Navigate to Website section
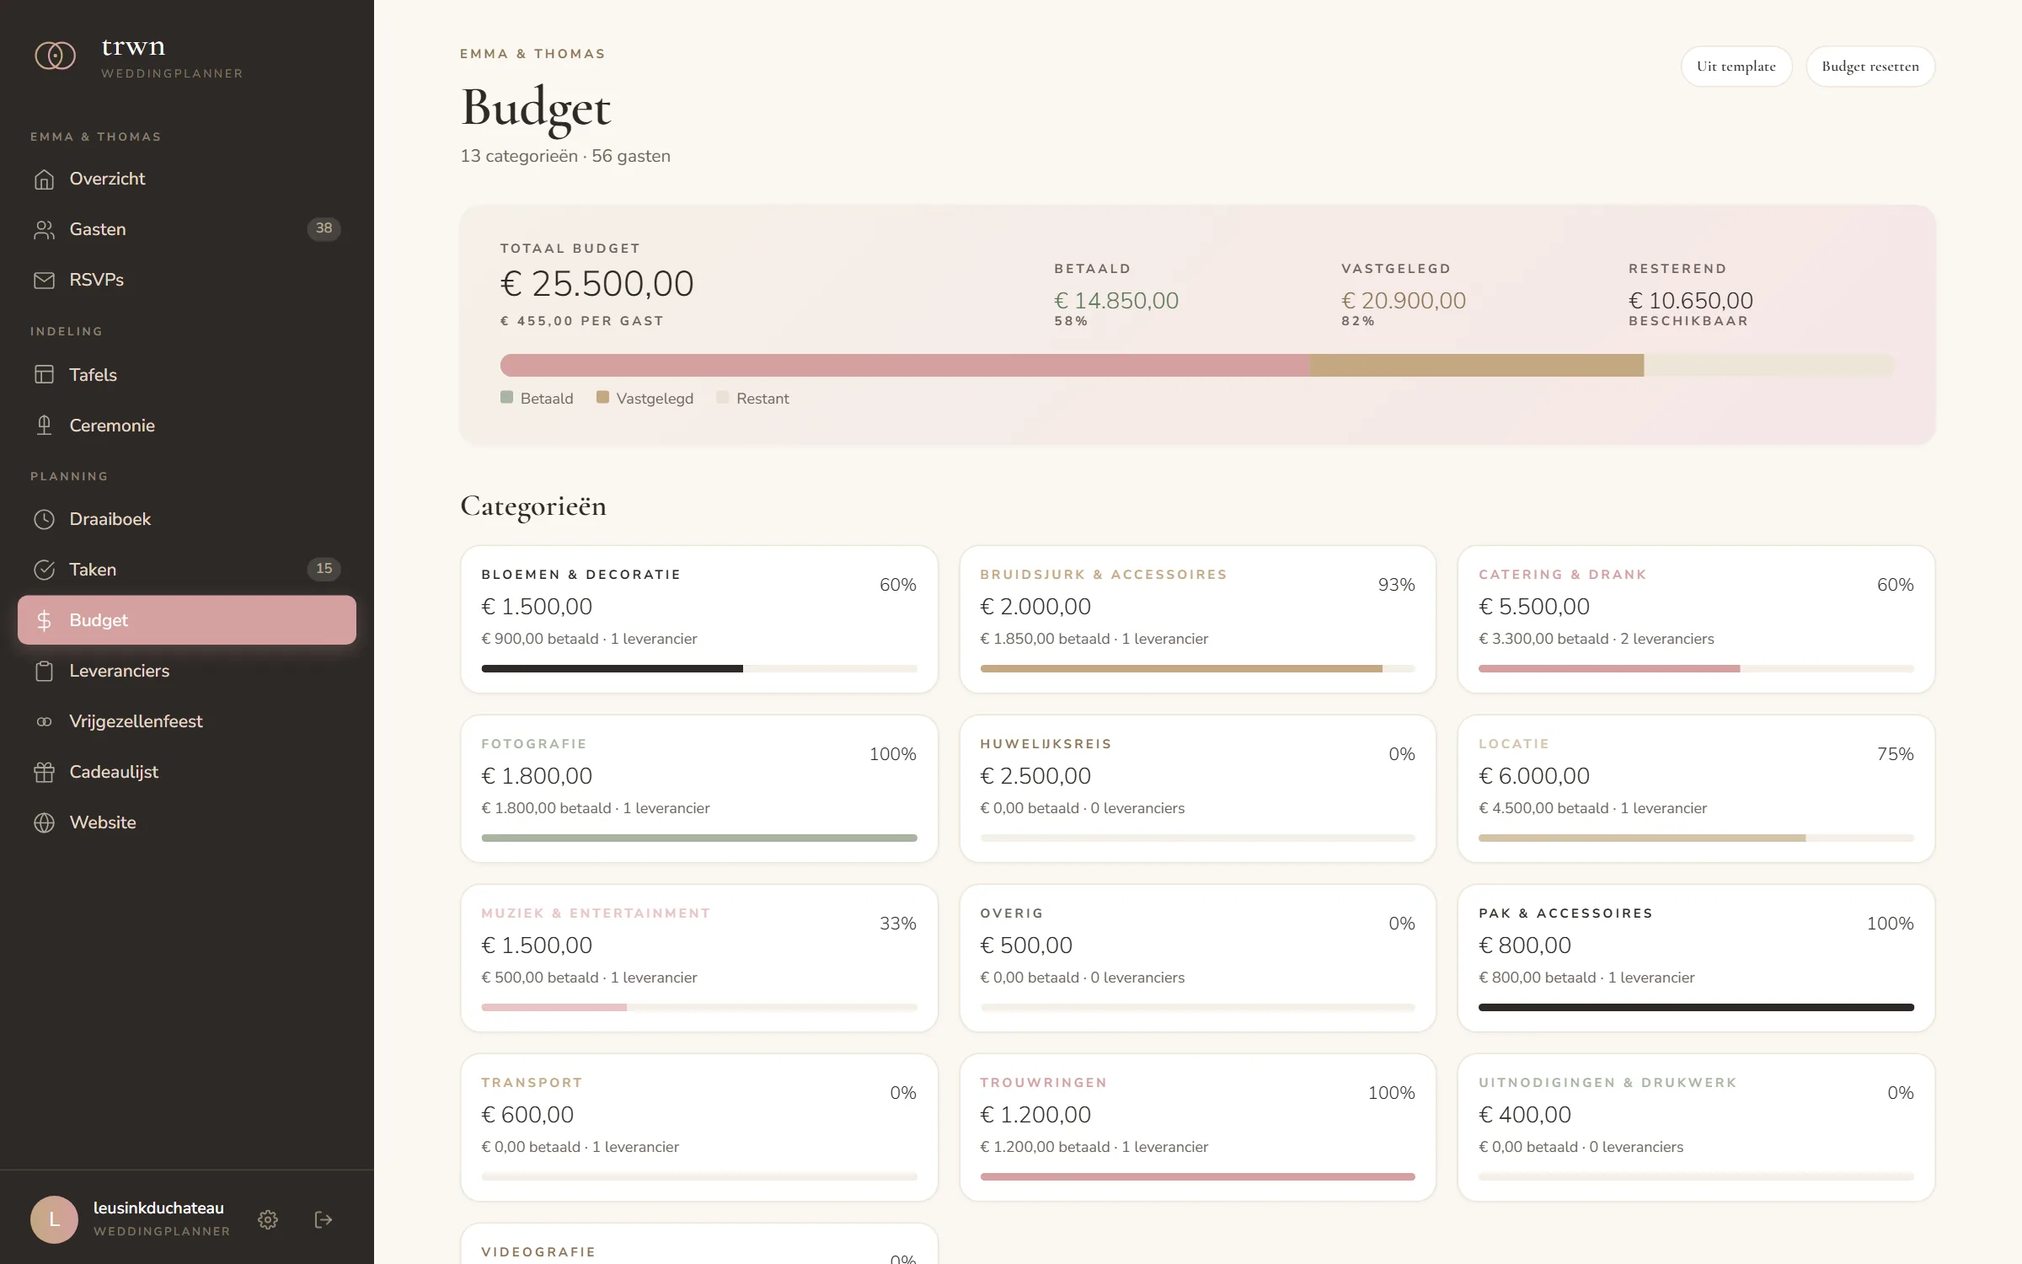2022x1264 pixels. (187, 822)
